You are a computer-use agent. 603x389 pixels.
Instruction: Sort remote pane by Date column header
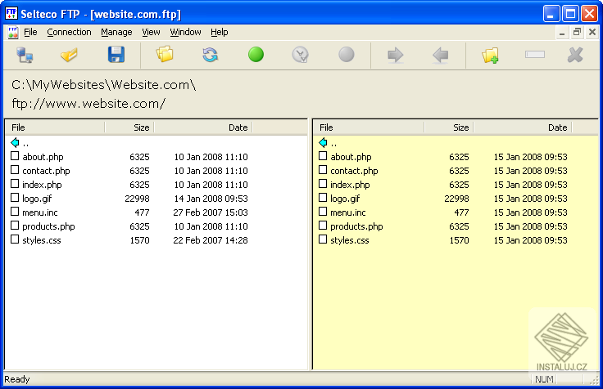[523, 127]
